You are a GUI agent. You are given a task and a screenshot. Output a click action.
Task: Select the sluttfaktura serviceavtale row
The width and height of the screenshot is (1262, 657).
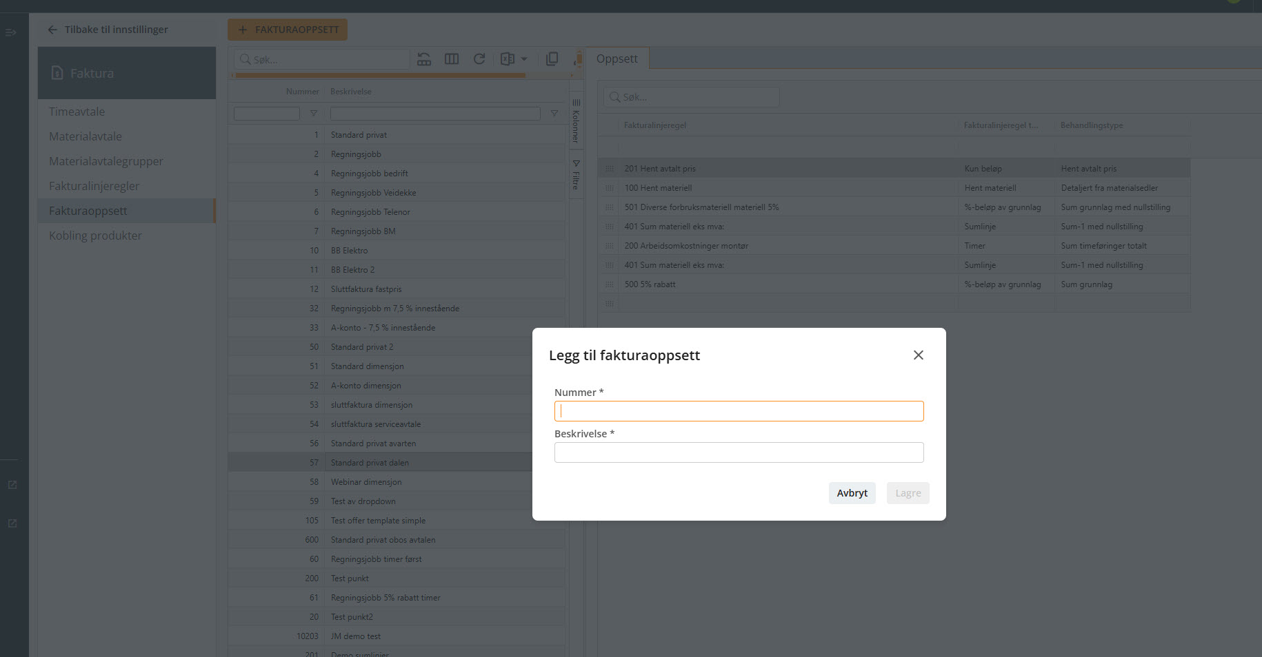tap(380, 424)
